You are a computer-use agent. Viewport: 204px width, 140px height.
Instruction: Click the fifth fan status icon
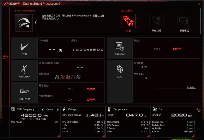78,77
